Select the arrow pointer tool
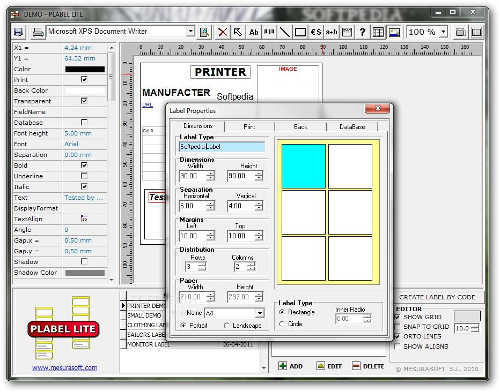This screenshot has height=392, width=500. pyautogui.click(x=238, y=32)
